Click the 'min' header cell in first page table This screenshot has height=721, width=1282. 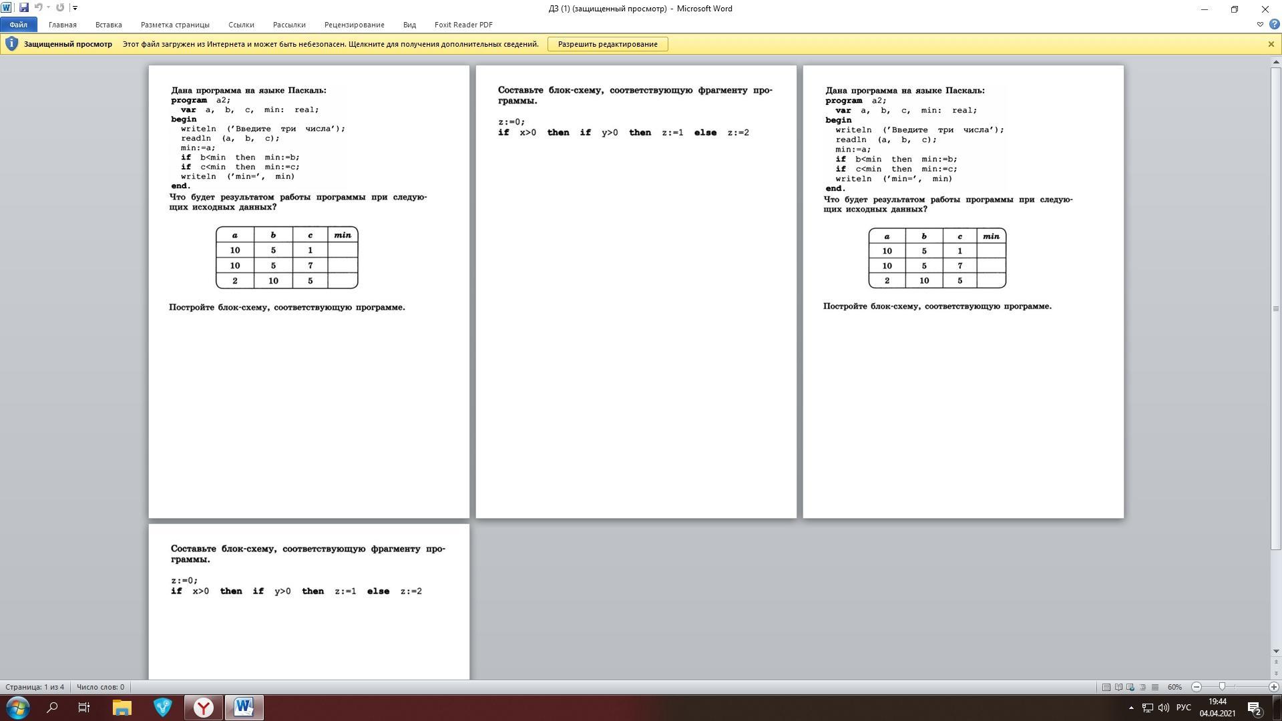pyautogui.click(x=343, y=235)
